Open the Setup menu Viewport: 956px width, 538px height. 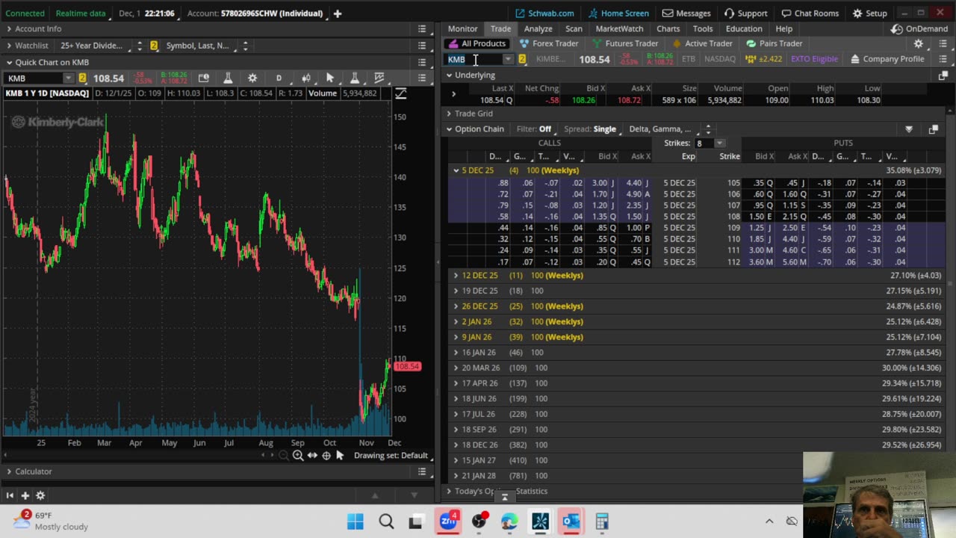tap(870, 13)
